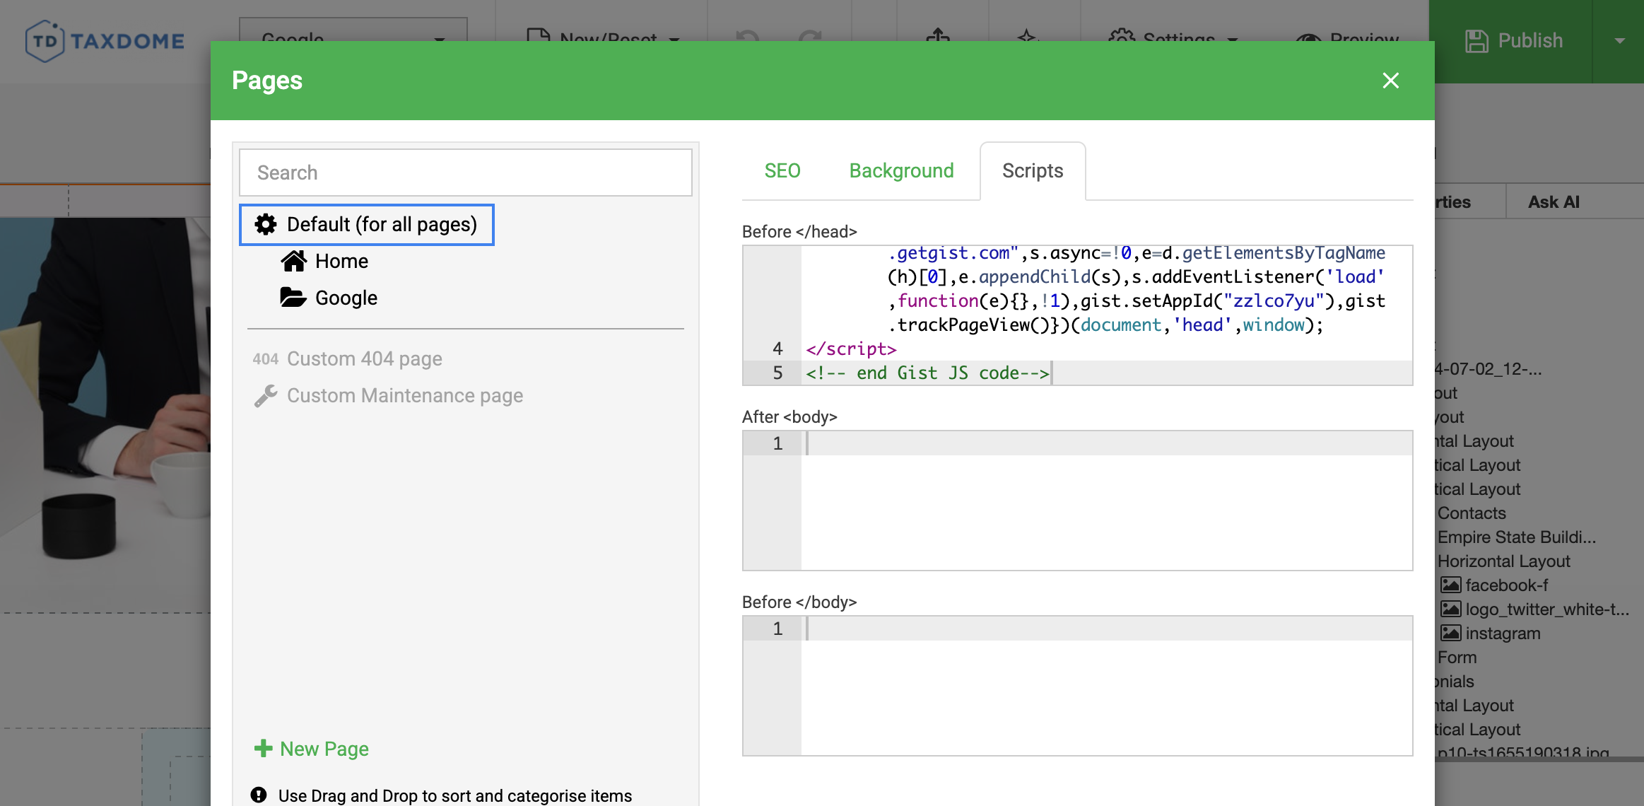Image resolution: width=1644 pixels, height=806 pixels.
Task: Click the facebook-f image icon
Action: [x=1451, y=585]
